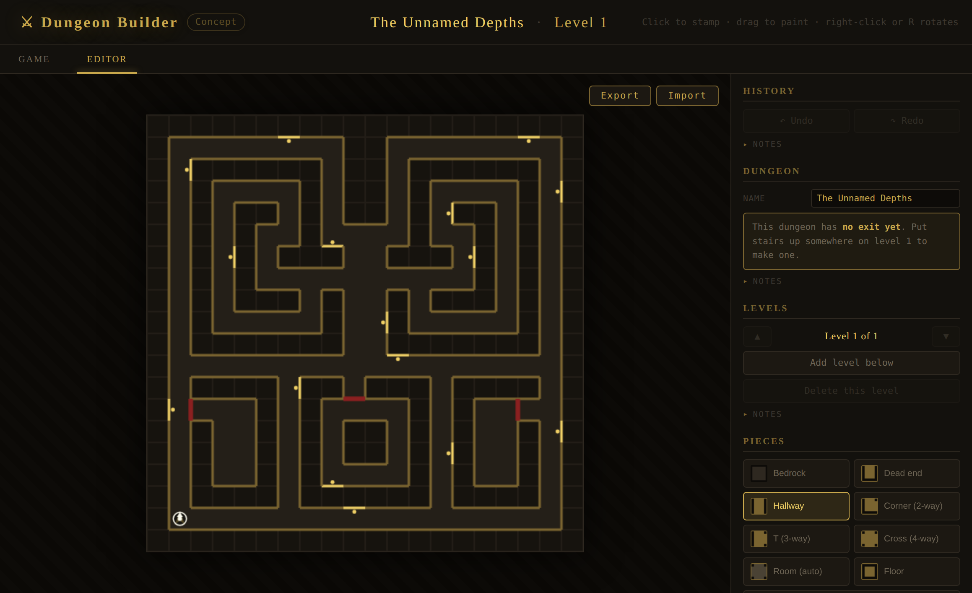Click the red door on bottom-left room
The width and height of the screenshot is (972, 593).
pos(191,409)
